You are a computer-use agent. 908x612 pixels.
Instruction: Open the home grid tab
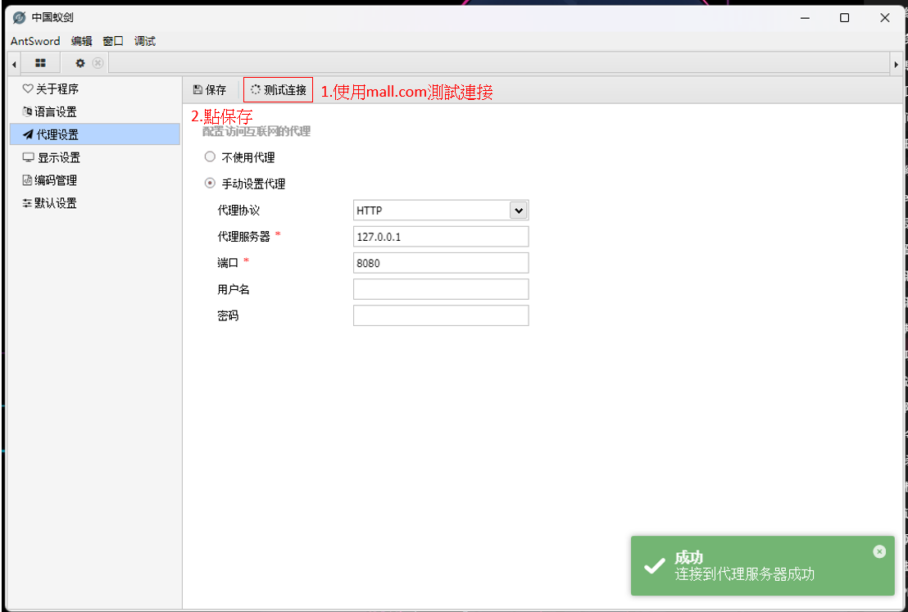pos(40,63)
